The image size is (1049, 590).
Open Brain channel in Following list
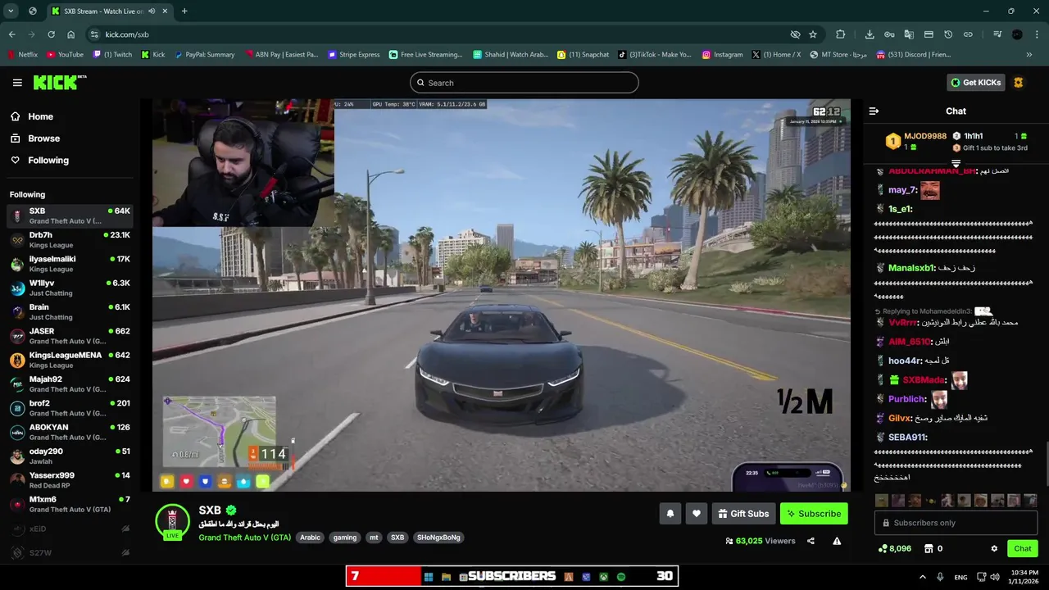point(70,312)
